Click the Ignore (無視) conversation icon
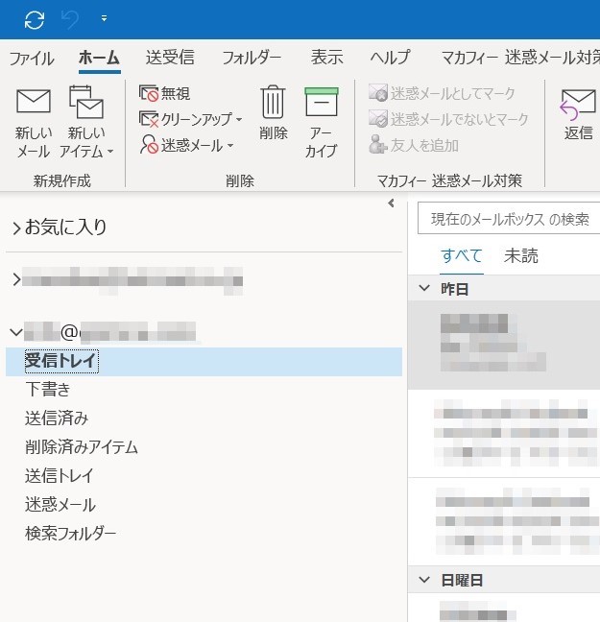This screenshot has width=600, height=622. point(150,93)
